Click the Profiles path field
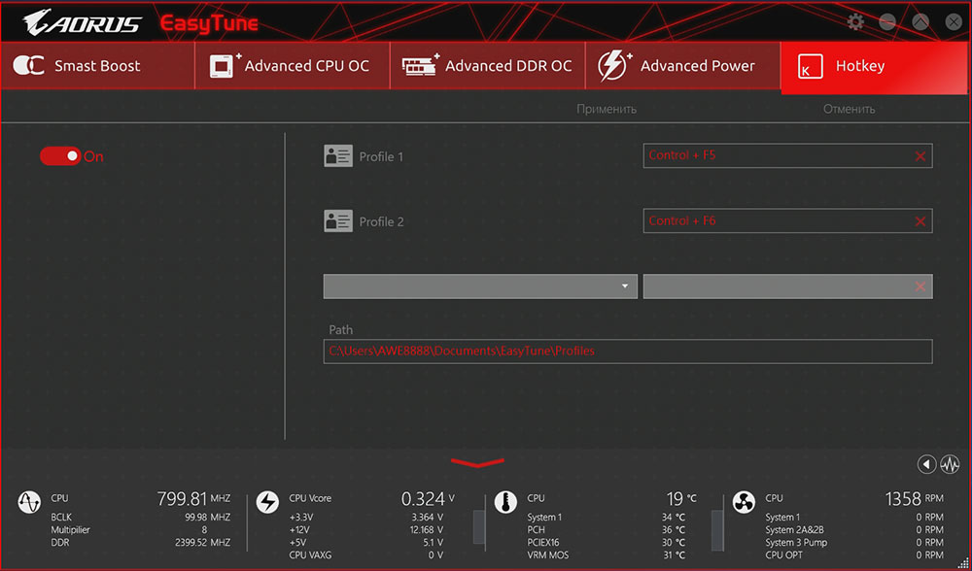 pos(628,352)
